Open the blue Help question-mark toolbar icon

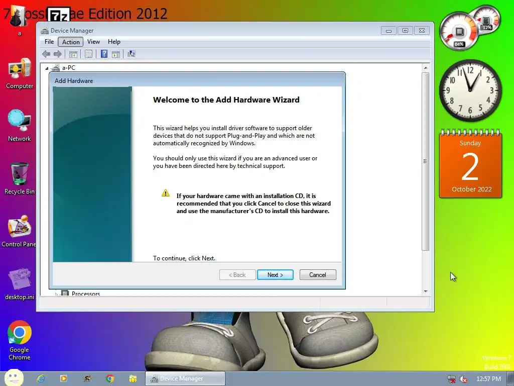[x=104, y=54]
